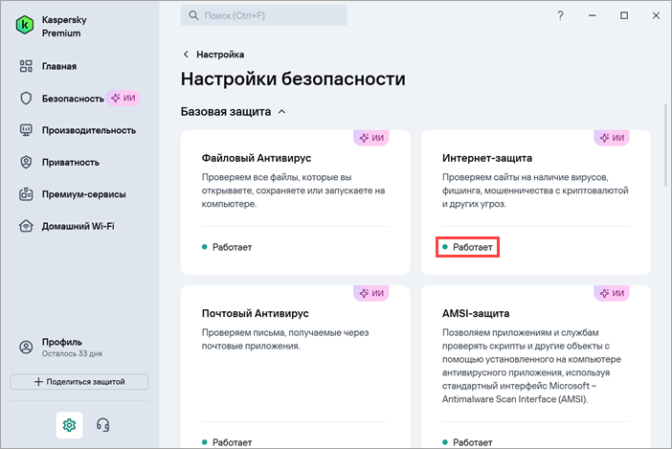Open the Премиум-сервисы icon
This screenshot has height=449, width=672.
(26, 194)
